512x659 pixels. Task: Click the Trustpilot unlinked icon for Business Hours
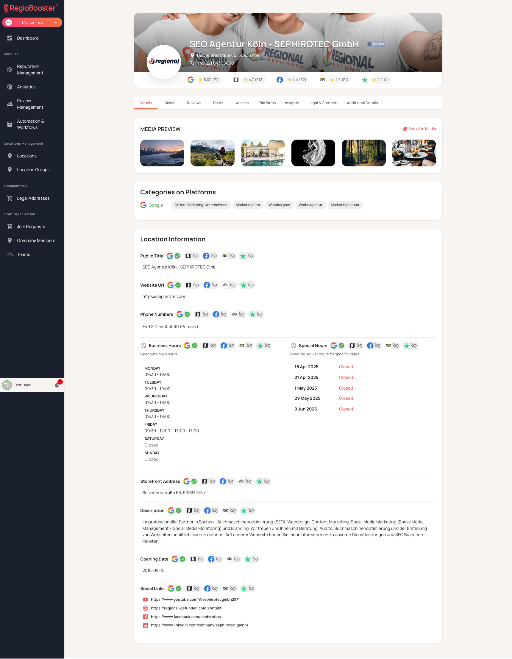point(268,346)
